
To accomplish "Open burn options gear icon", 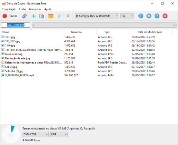I will click(24, 16).
